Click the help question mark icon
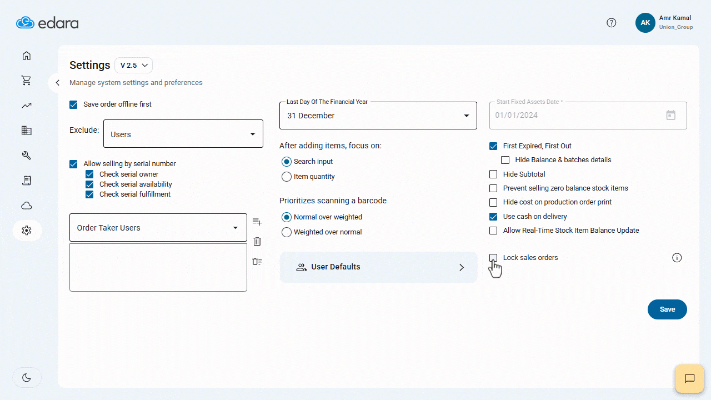 pos(611,23)
